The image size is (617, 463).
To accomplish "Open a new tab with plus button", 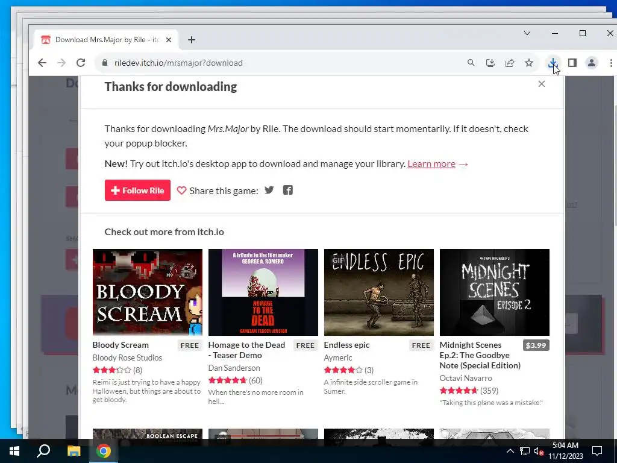I will (191, 40).
